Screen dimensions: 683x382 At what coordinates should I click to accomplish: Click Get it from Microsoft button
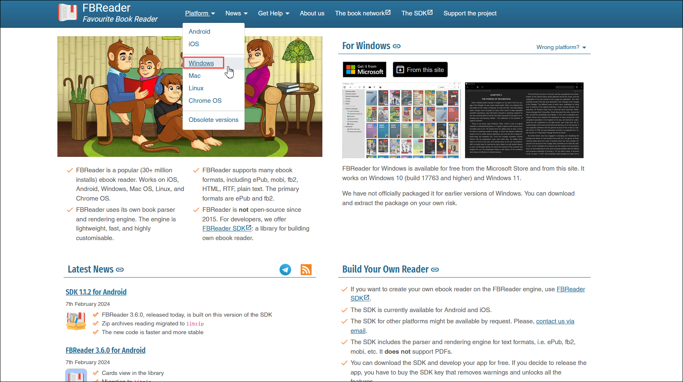click(x=364, y=69)
